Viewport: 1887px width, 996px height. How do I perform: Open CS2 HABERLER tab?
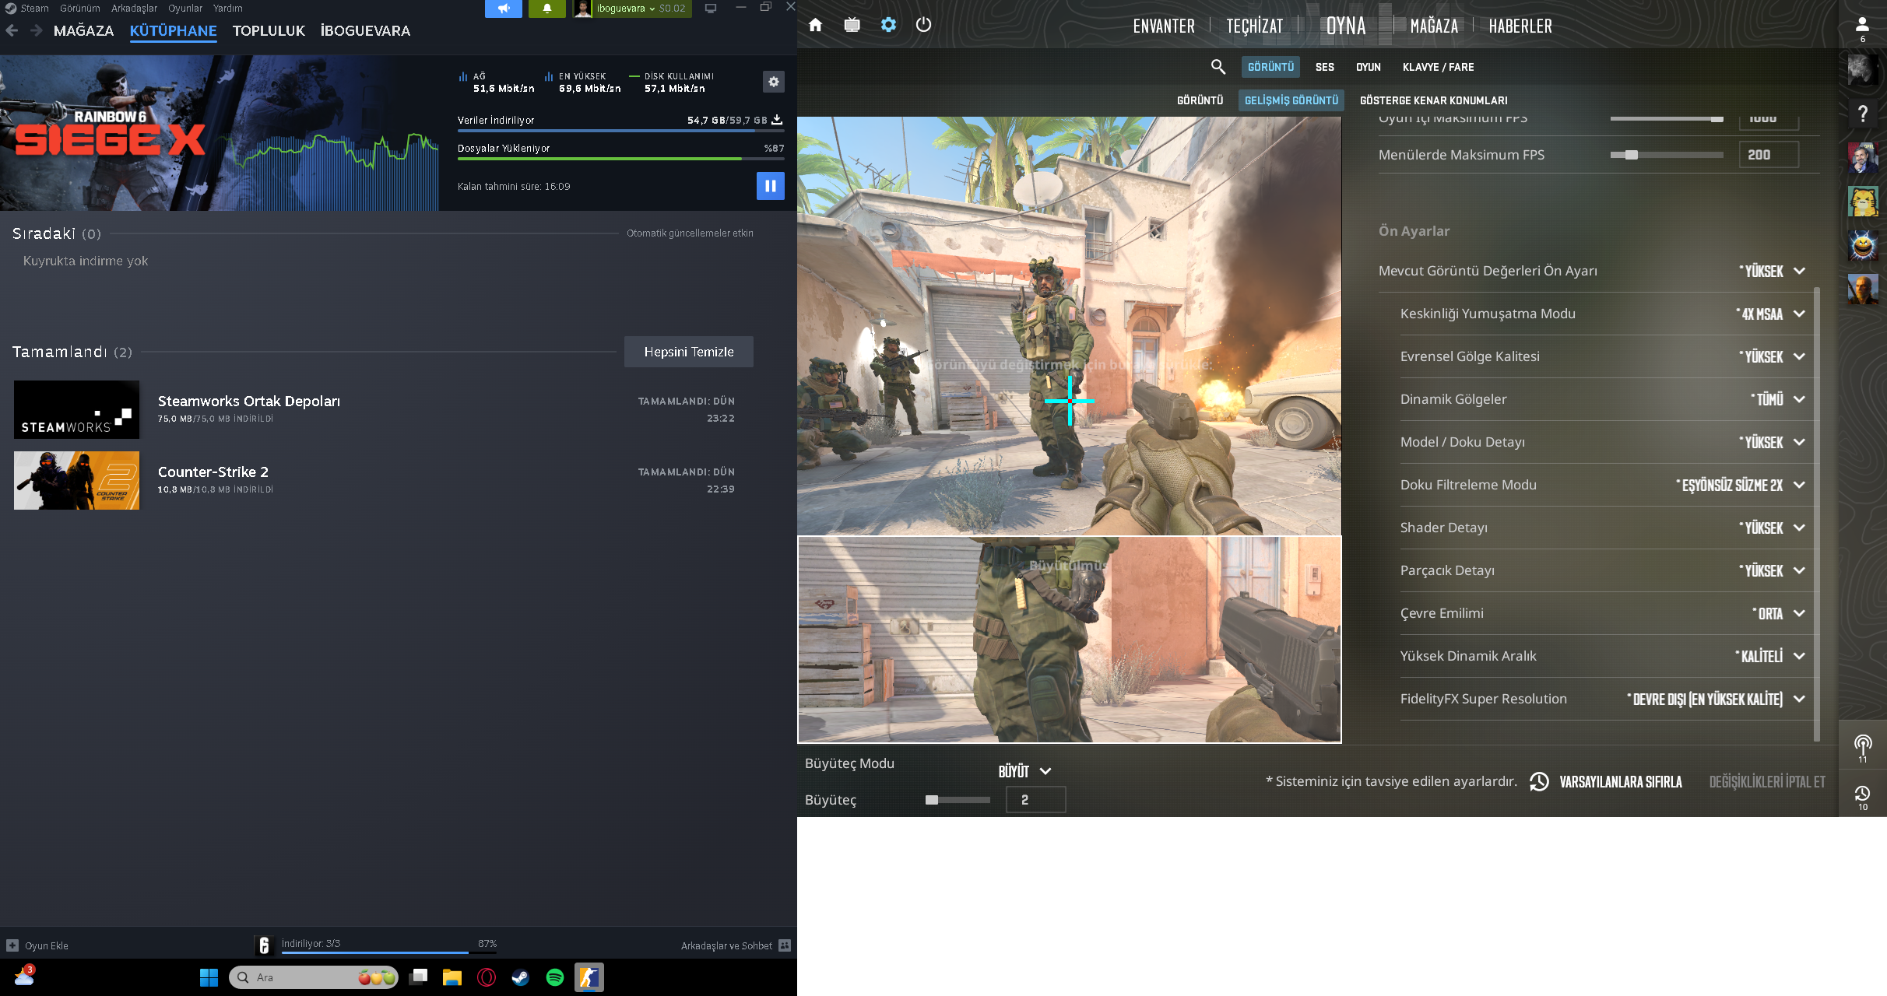1520,26
